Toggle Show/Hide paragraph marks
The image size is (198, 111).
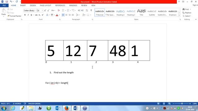click(x=91, y=10)
